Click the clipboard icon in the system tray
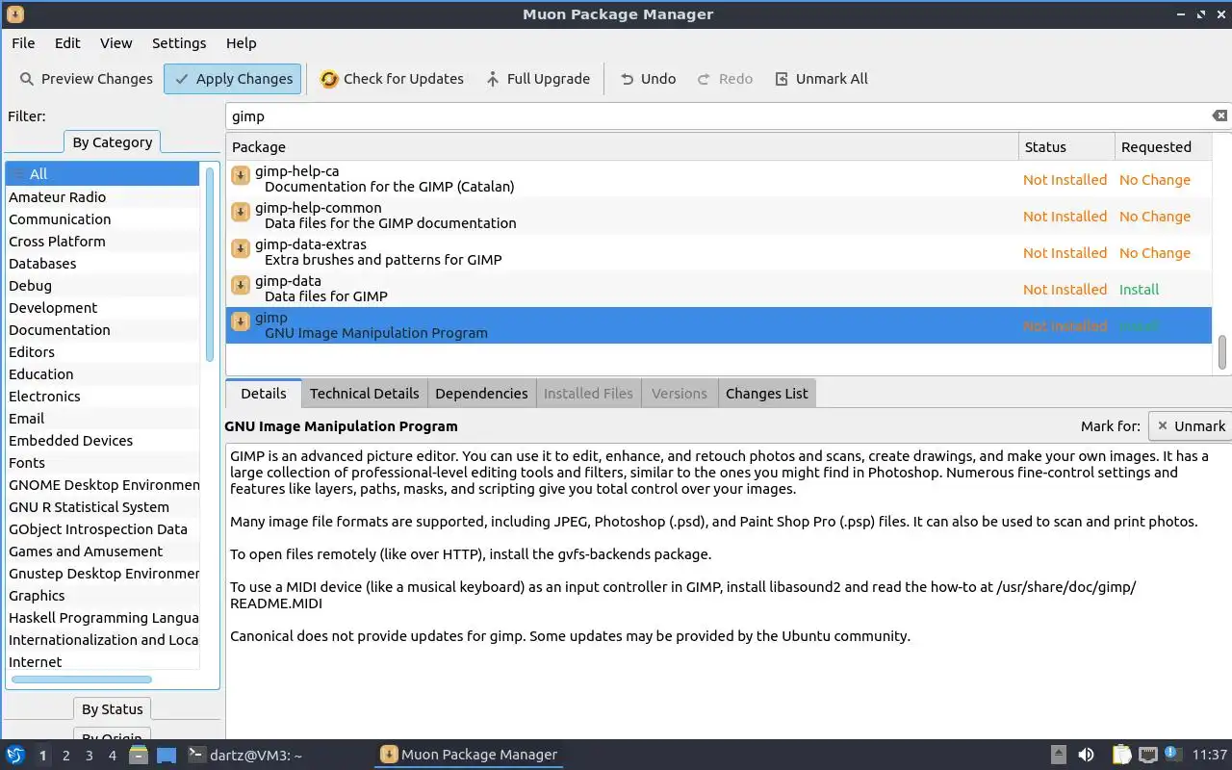1232x770 pixels. pyautogui.click(x=1122, y=755)
